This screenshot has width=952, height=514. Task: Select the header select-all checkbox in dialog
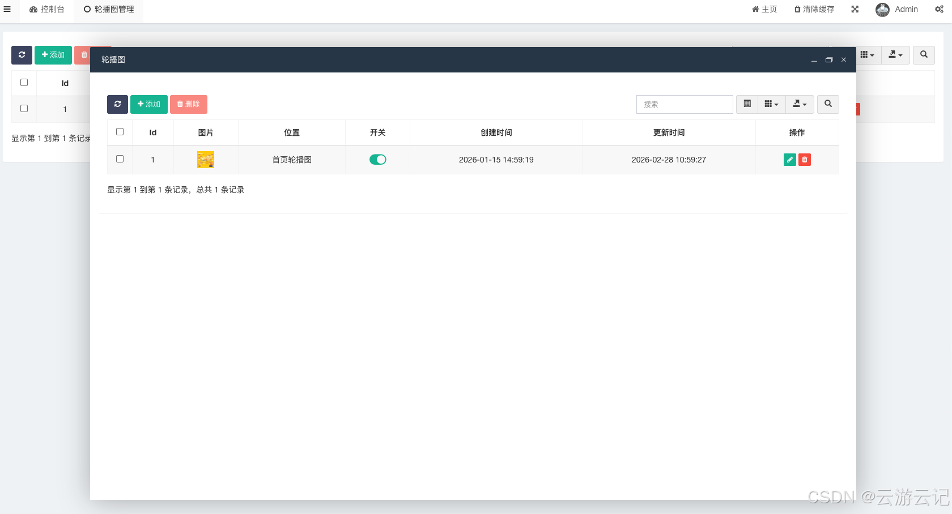click(120, 131)
